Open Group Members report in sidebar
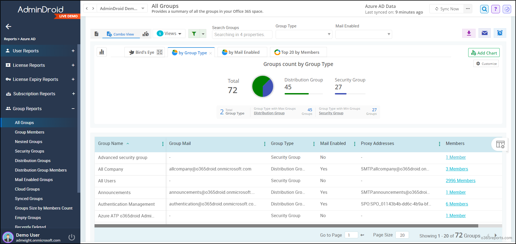Image resolution: width=516 pixels, height=244 pixels. point(30,132)
